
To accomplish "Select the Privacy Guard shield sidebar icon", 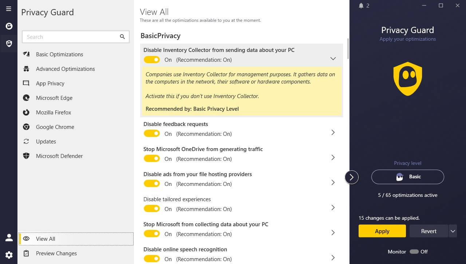I will coord(9,44).
